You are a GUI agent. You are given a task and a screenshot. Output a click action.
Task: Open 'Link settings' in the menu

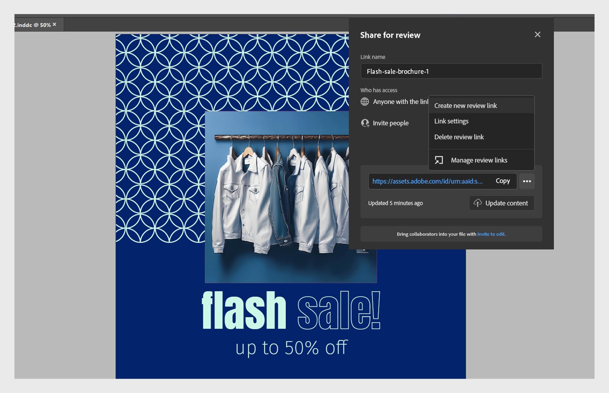451,121
